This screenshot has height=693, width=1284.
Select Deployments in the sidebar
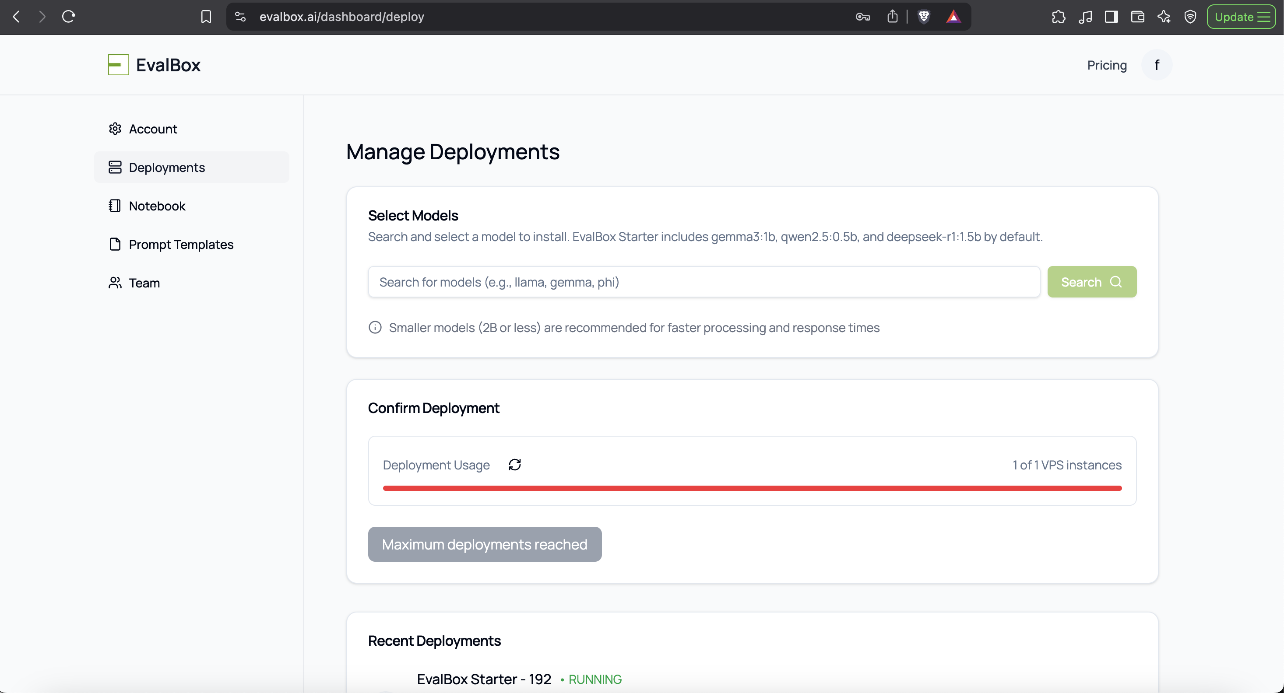pyautogui.click(x=191, y=167)
